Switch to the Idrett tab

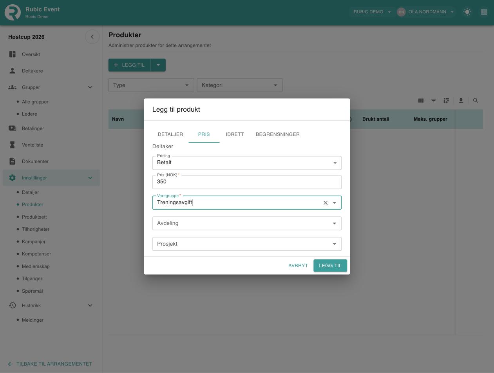tap(235, 134)
